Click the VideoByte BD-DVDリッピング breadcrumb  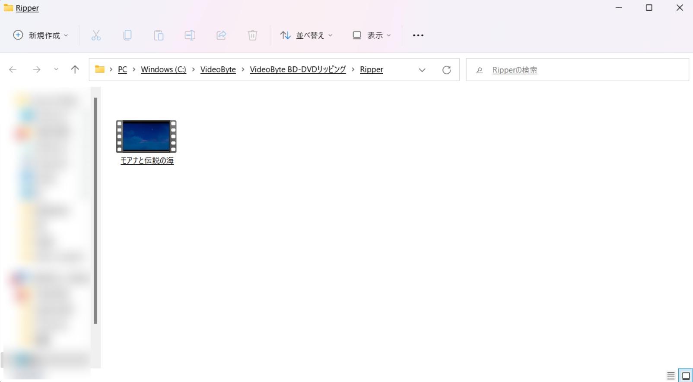coord(298,69)
